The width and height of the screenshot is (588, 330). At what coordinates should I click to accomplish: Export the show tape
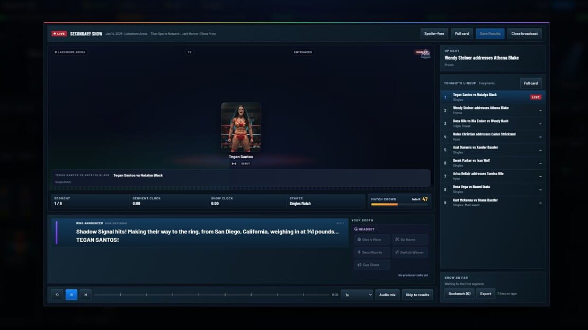click(486, 294)
